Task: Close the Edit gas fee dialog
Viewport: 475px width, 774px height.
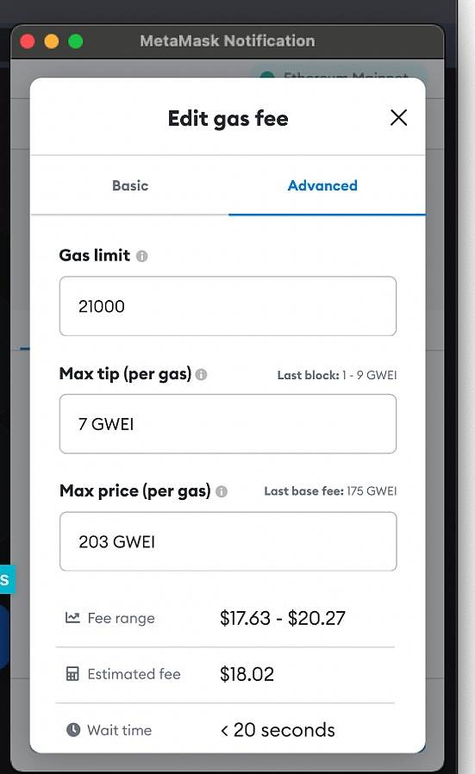Action: pyautogui.click(x=398, y=117)
